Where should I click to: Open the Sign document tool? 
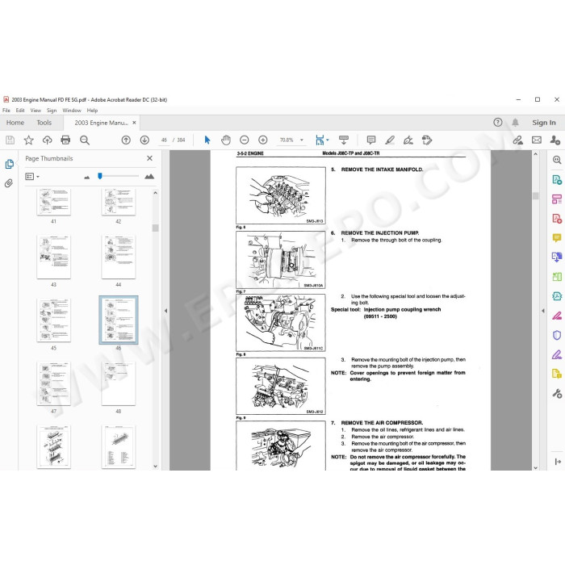tap(408, 140)
